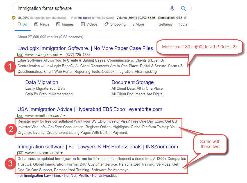Open the Settings menu
The width and height of the screenshot is (247, 183).
[165, 24]
